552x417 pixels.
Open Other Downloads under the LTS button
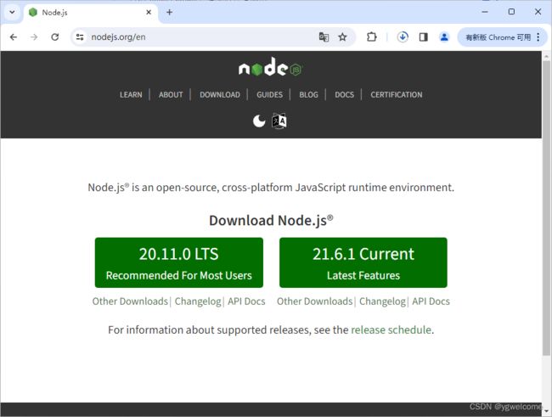click(x=130, y=301)
